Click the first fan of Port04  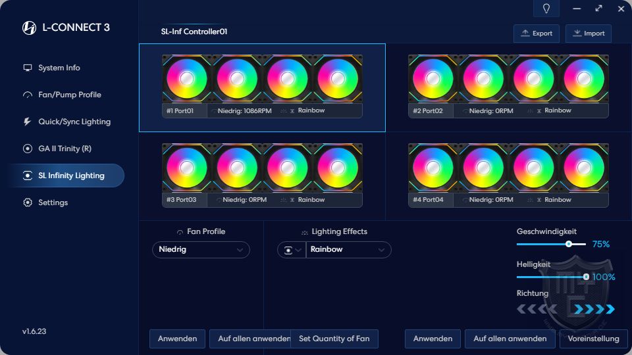point(433,168)
